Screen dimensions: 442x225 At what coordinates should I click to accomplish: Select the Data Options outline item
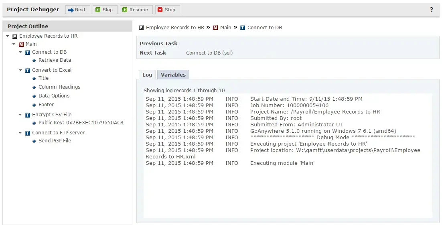(54, 96)
